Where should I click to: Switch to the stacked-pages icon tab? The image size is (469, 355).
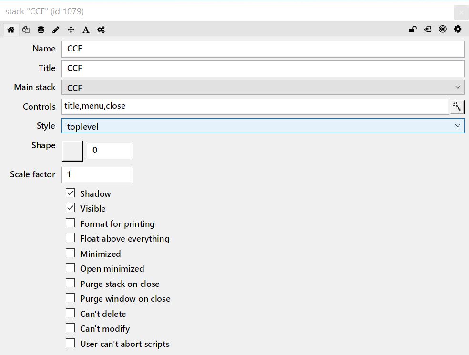pos(26,30)
